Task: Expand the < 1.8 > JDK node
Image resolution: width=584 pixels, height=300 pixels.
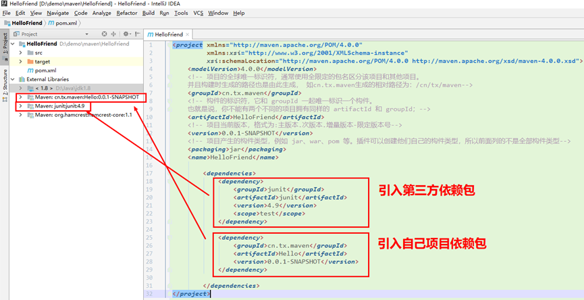Action: click(x=21, y=89)
